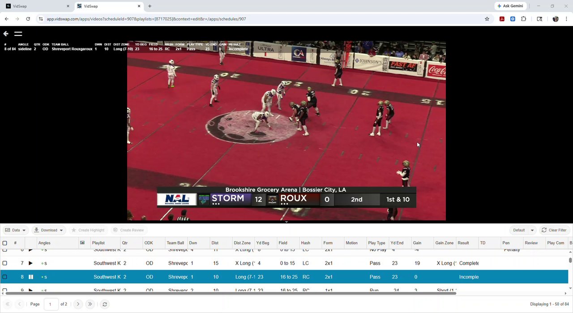Viewport: 573px width, 313px height.
Task: Click the white back arrow above the video
Action: pyautogui.click(x=6, y=34)
